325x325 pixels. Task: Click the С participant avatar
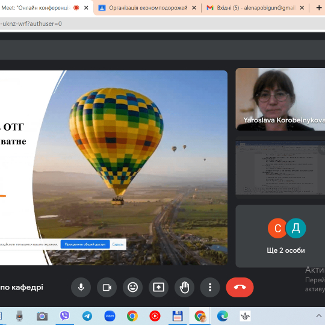[277, 228]
